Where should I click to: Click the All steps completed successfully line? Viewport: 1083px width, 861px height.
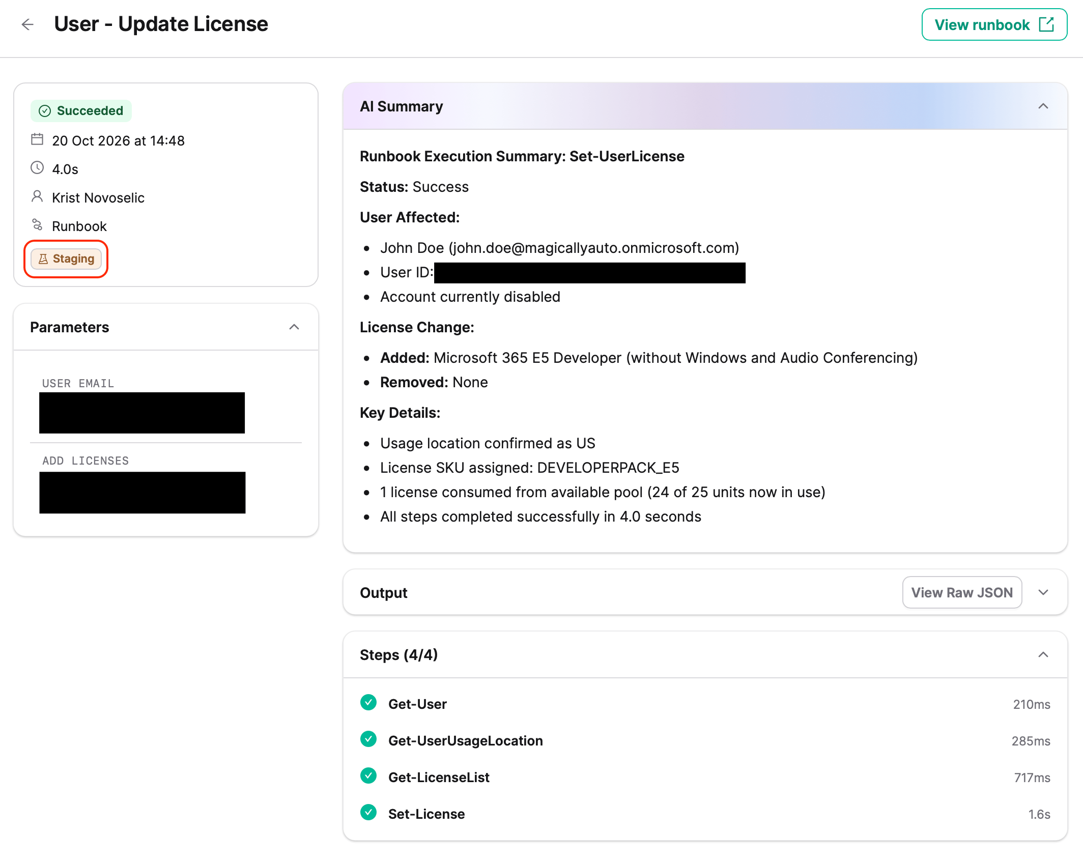click(540, 516)
